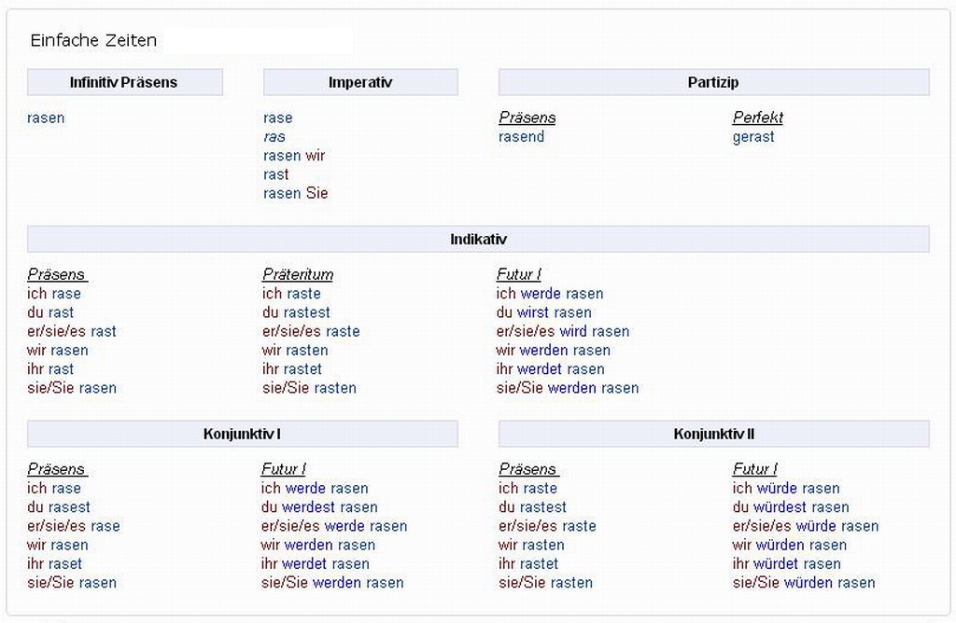Open the perfect participle 'gerast' link

coord(753,137)
